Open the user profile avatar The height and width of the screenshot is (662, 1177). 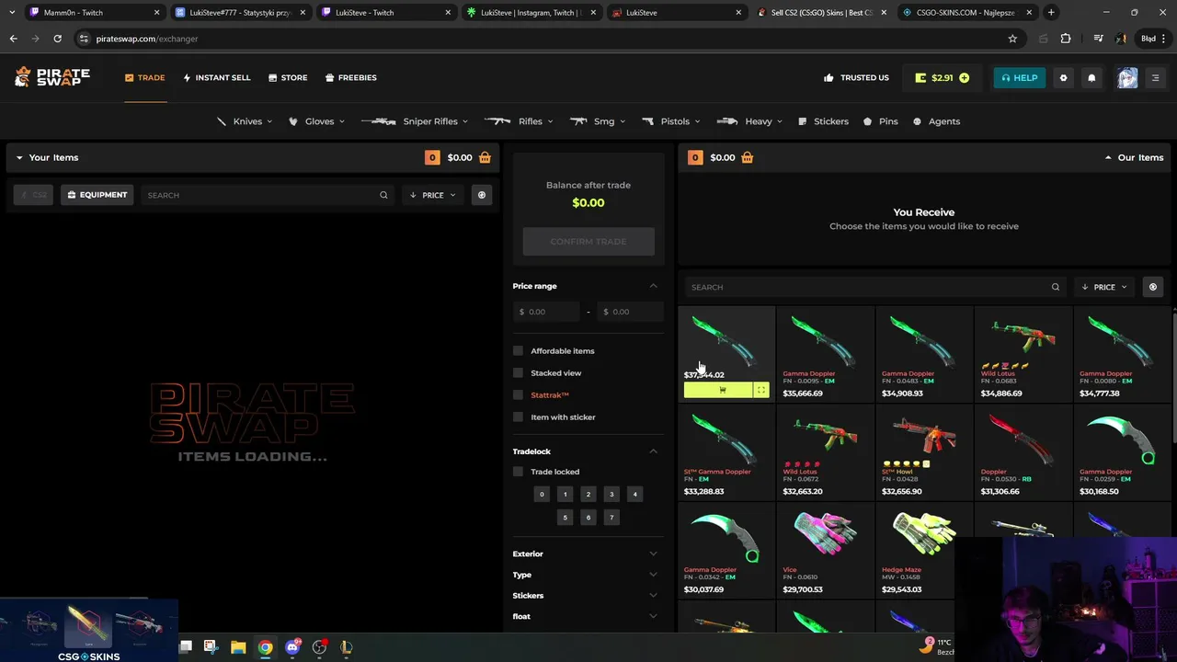tap(1127, 78)
